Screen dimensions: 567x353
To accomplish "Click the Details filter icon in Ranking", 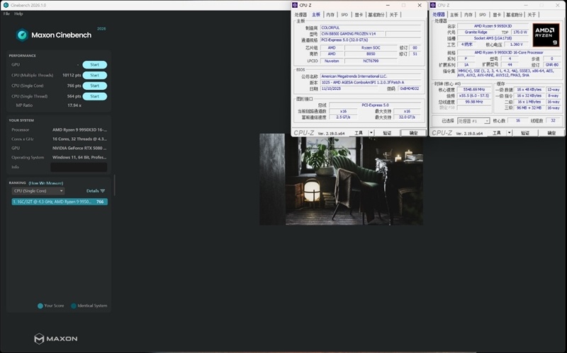I will click(103, 190).
